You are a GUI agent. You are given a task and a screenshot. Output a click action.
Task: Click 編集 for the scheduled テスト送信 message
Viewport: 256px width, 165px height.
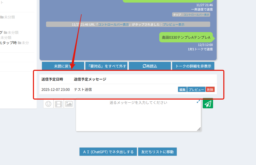click(182, 90)
